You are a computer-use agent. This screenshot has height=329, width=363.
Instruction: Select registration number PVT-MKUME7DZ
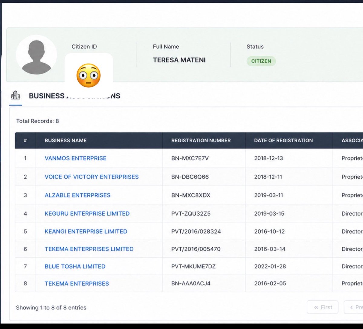(x=193, y=266)
